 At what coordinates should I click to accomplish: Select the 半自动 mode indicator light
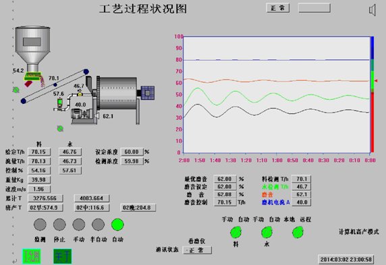[98, 225]
